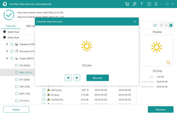The width and height of the screenshot is (177, 116).
Task: Check the JPG (9682) checkbox
Action: point(17,65)
